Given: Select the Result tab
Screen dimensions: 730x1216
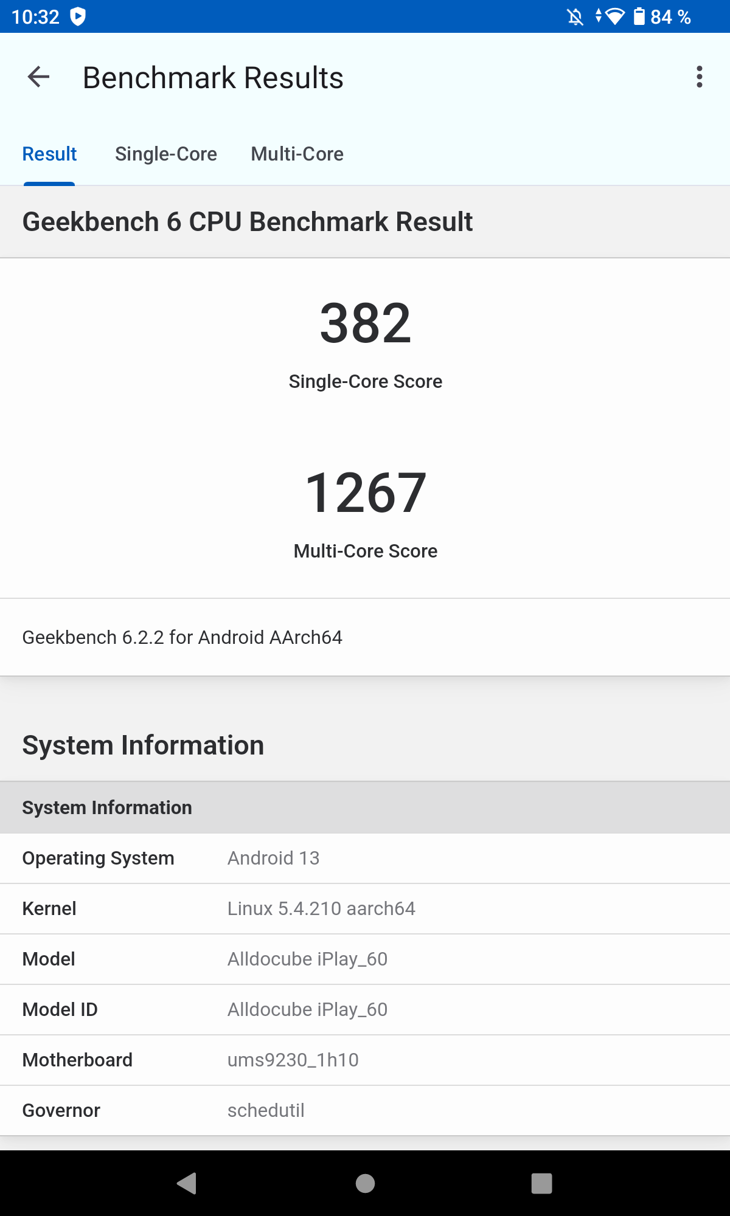Looking at the screenshot, I should (49, 154).
